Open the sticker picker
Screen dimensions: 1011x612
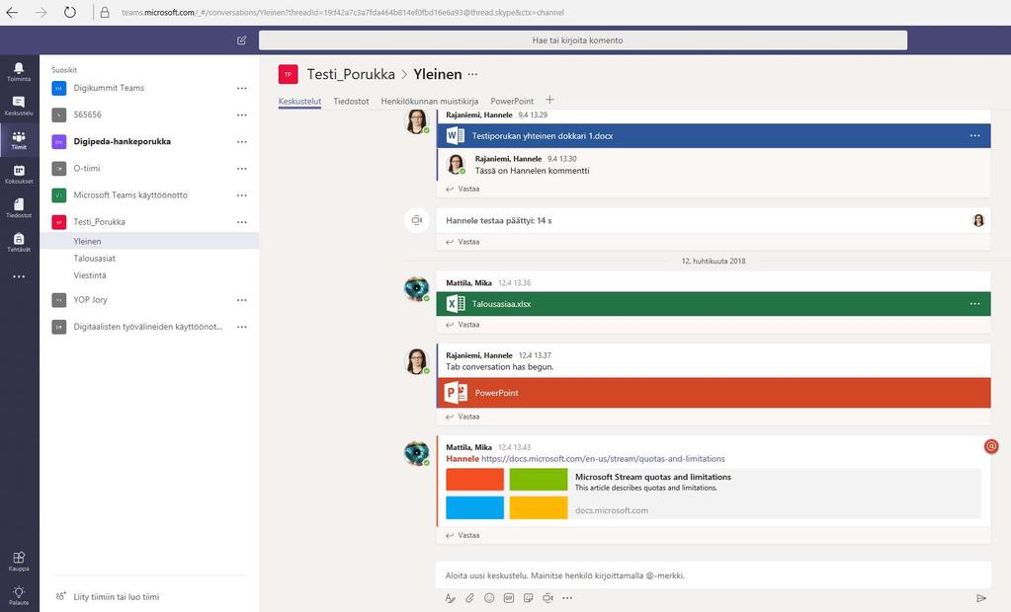point(528,598)
